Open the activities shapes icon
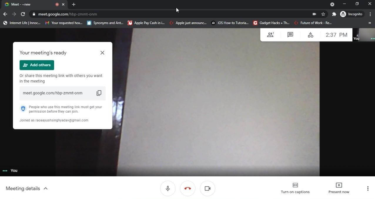The width and height of the screenshot is (375, 199). click(x=310, y=35)
